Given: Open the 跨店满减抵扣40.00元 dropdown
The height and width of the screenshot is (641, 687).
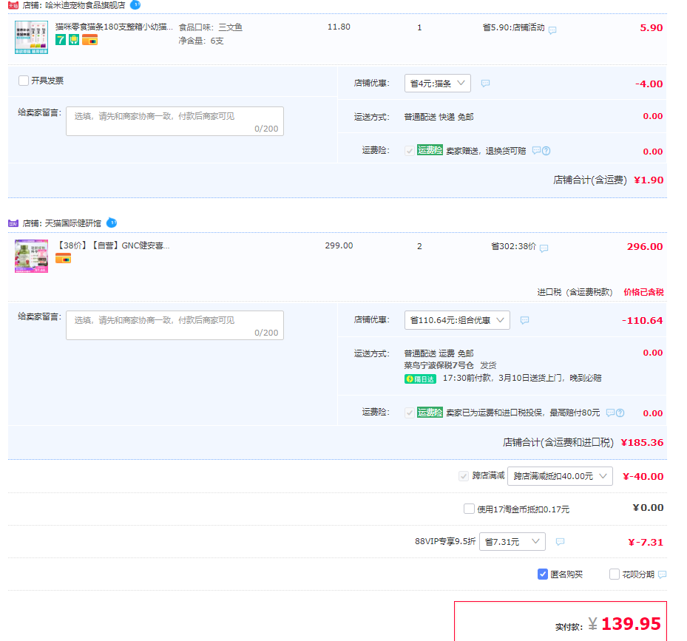Looking at the screenshot, I should pyautogui.click(x=560, y=476).
